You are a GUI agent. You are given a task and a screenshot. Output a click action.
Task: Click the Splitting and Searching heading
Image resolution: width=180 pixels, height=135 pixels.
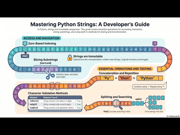(x=116, y=97)
